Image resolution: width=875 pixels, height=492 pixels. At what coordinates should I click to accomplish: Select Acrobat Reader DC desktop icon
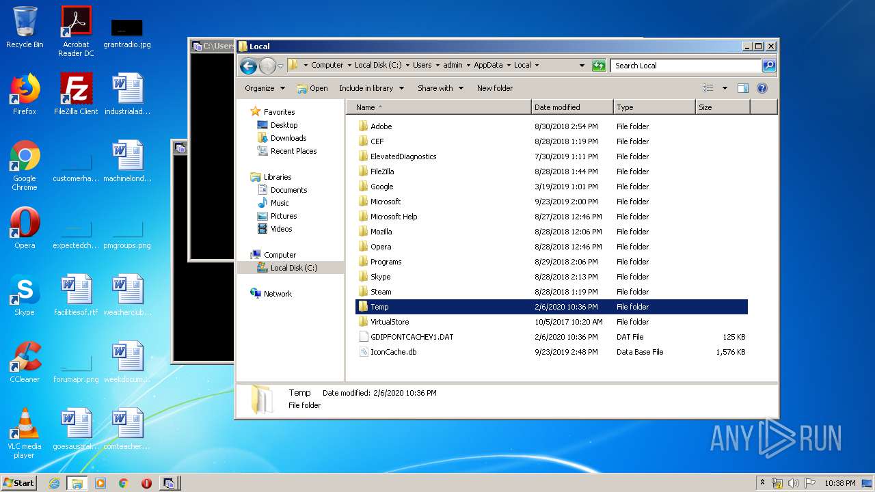(76, 31)
